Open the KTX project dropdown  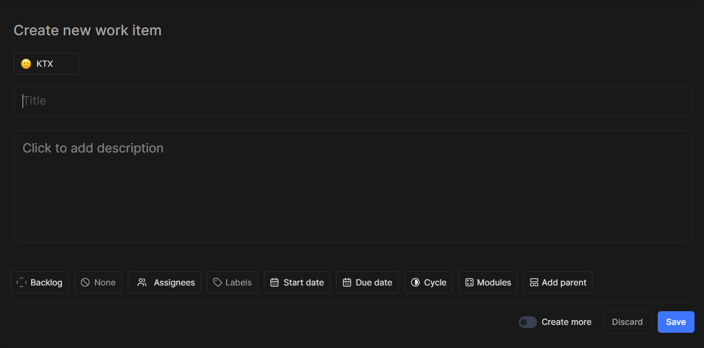46,64
